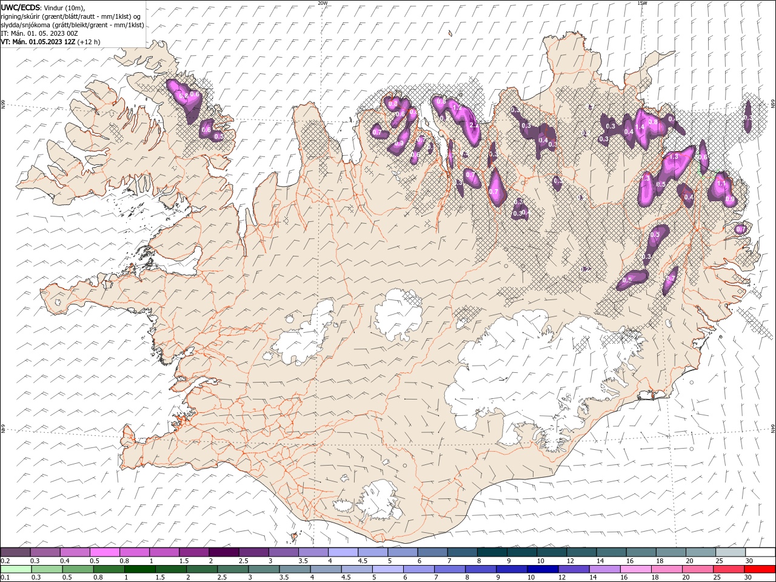Select the darkest purple swatch at 2 mm
Viewport: 776px width, 582px height.
point(223,552)
